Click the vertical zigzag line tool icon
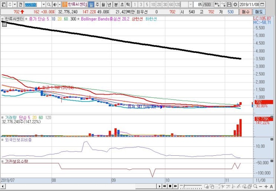 pyautogui.click(x=234, y=186)
